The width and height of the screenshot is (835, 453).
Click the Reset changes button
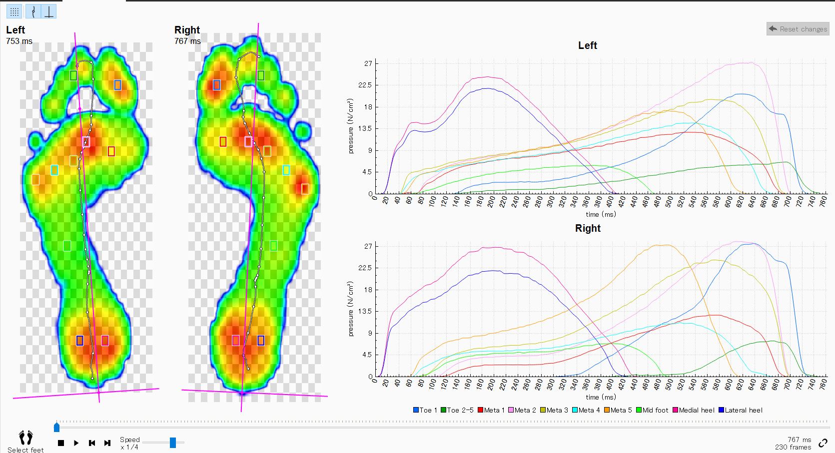point(798,29)
